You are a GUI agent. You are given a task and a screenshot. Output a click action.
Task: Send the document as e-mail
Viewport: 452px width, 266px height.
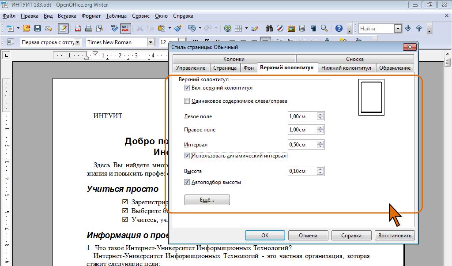click(49, 28)
